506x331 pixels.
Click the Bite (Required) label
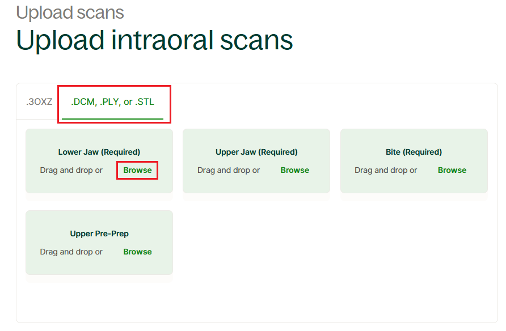414,152
